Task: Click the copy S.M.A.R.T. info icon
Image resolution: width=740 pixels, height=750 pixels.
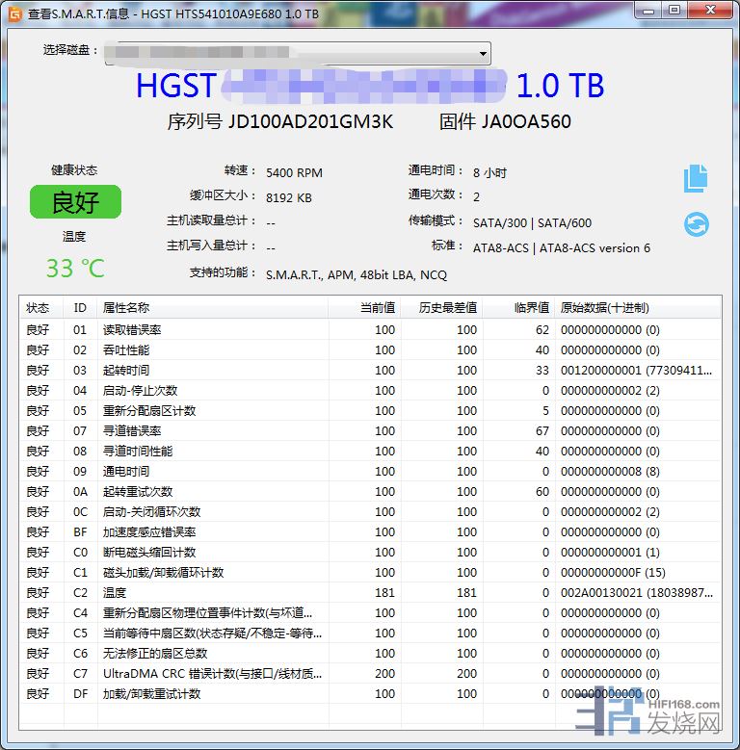Action: point(696,178)
